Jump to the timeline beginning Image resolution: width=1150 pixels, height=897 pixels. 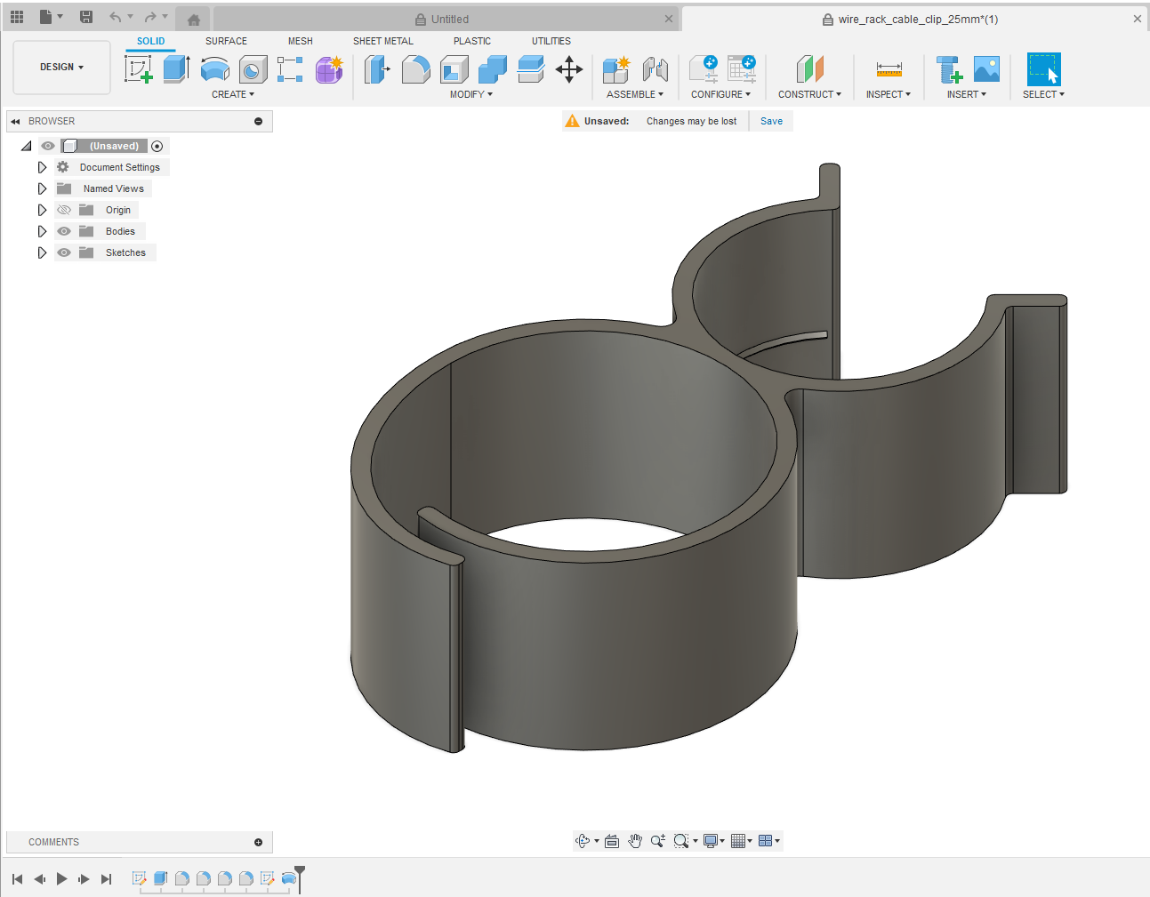[x=17, y=879]
